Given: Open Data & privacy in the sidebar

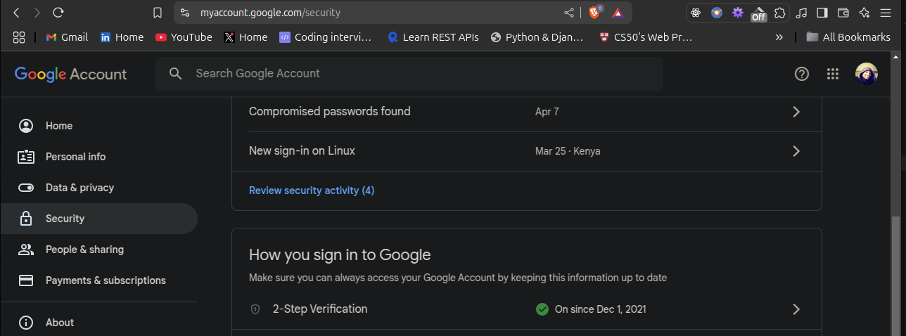Looking at the screenshot, I should pos(99,188).
